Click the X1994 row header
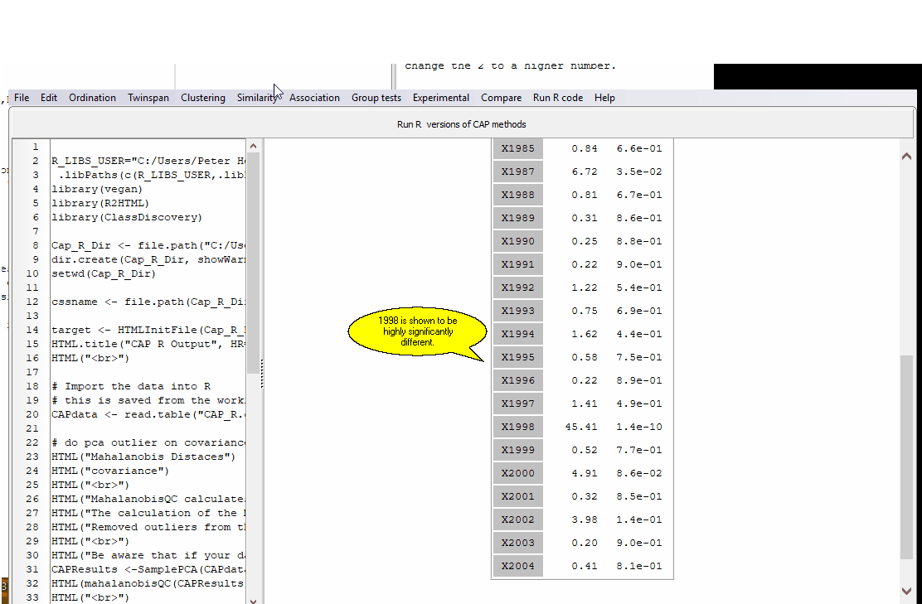The image size is (922, 604). 518,334
